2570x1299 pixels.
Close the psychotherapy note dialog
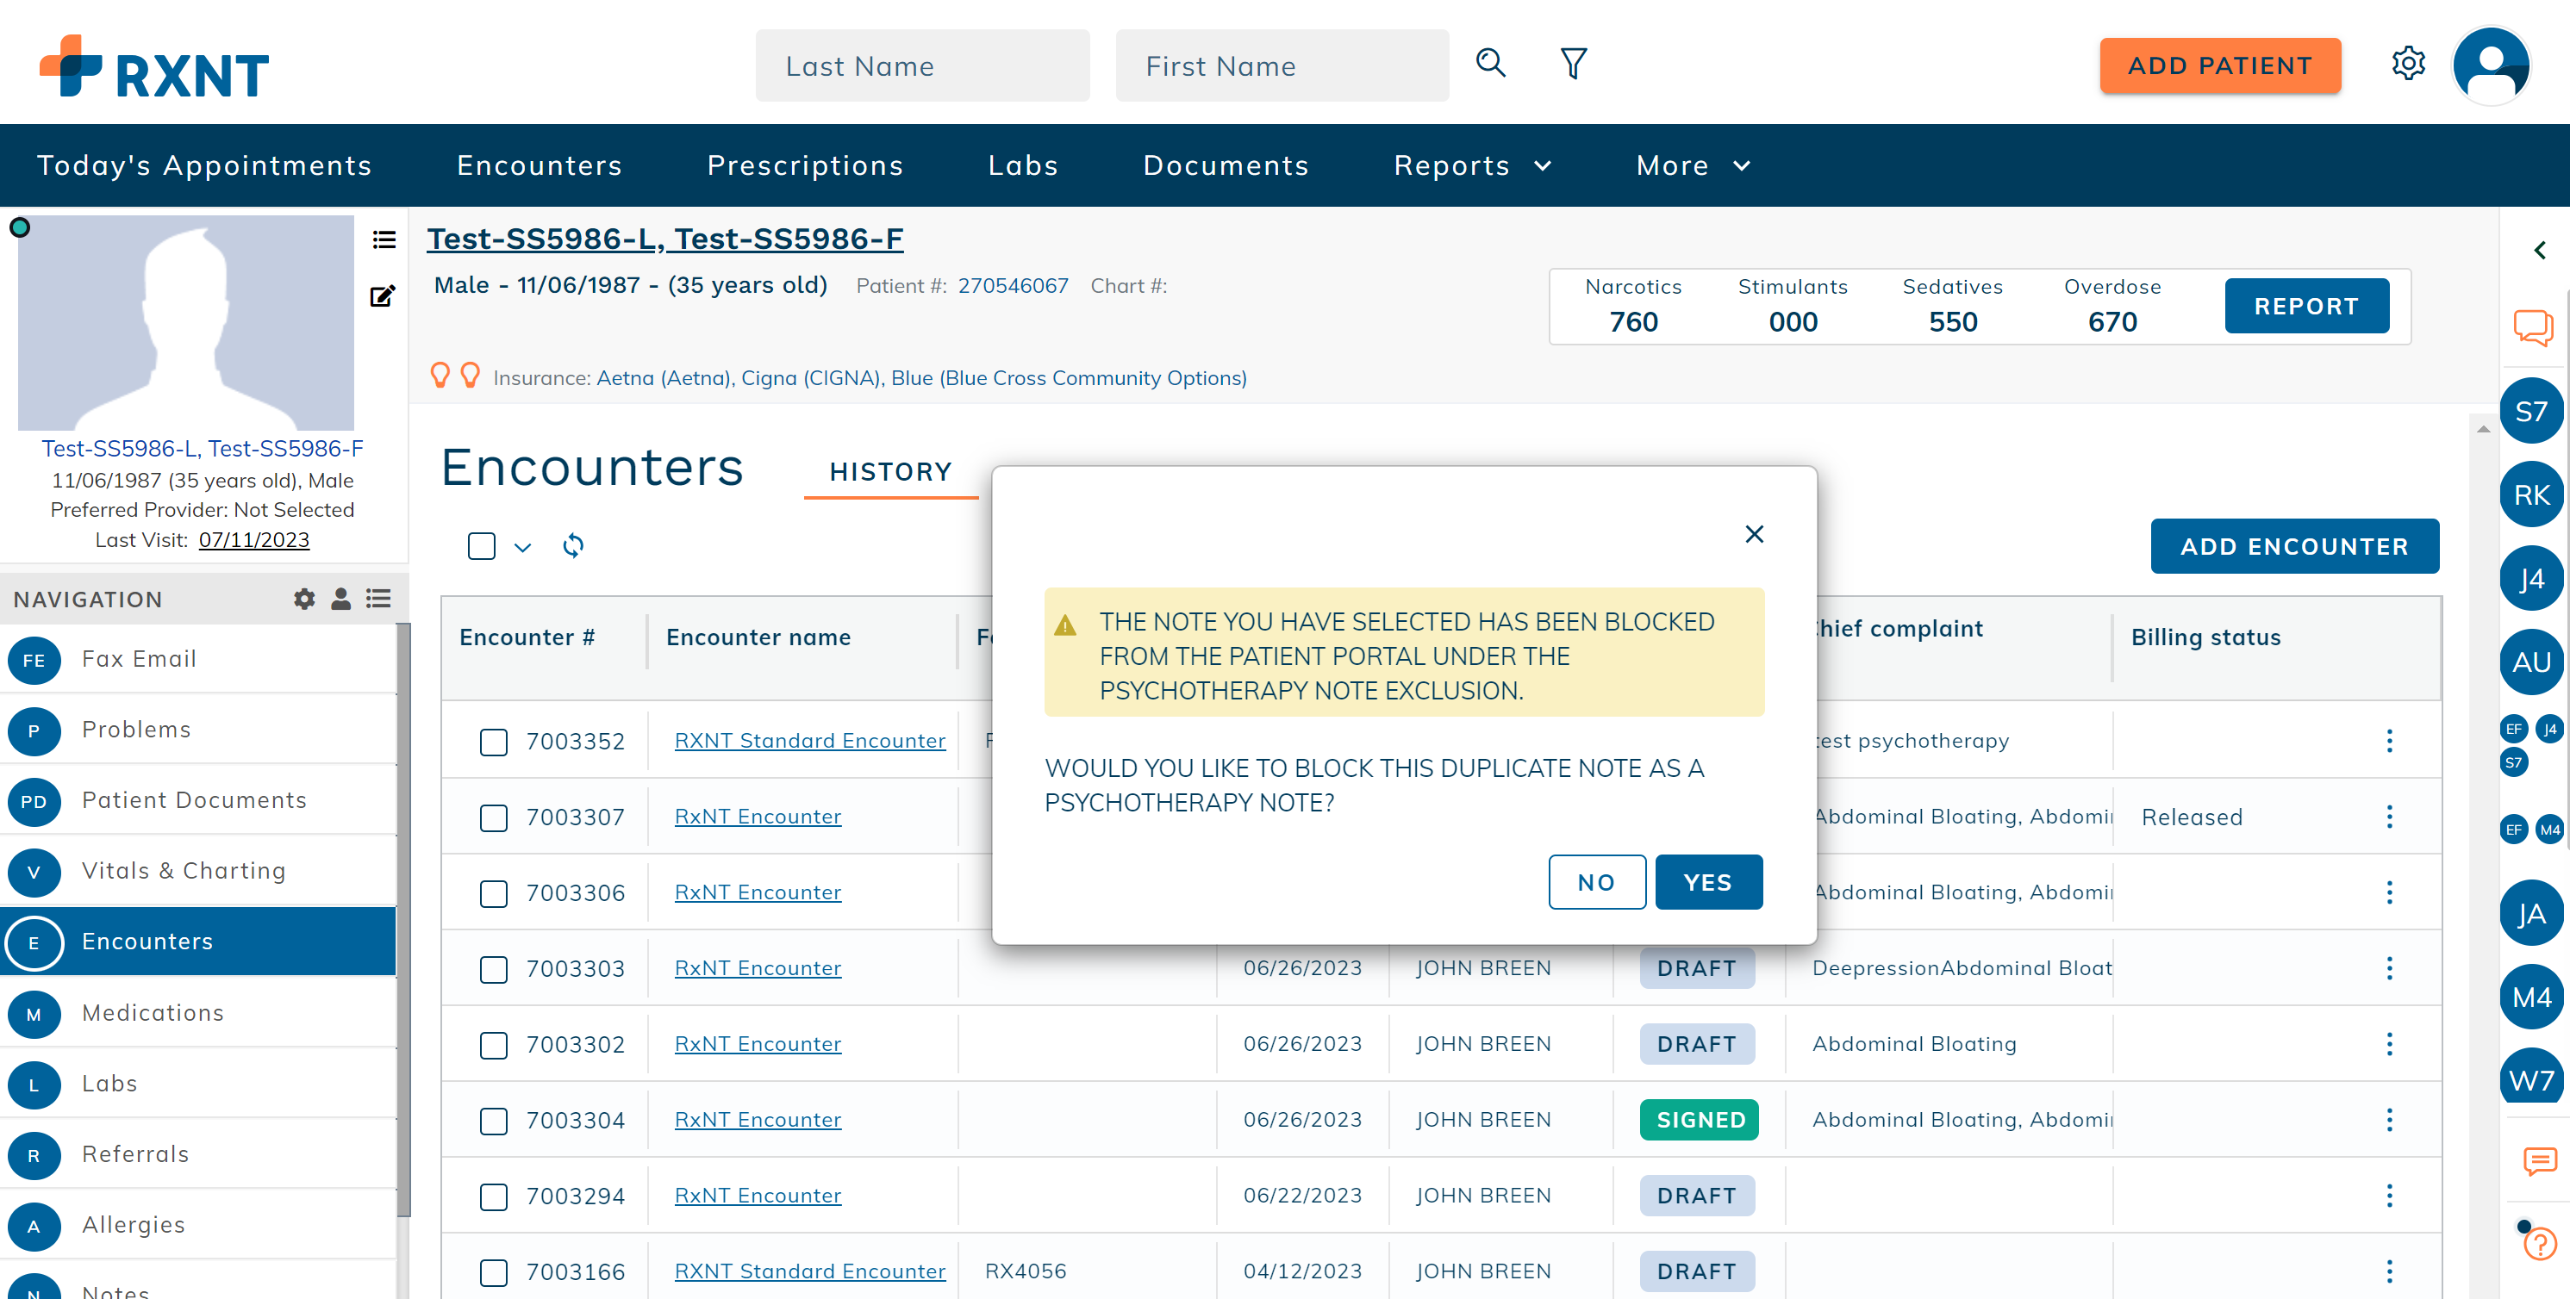click(1754, 533)
